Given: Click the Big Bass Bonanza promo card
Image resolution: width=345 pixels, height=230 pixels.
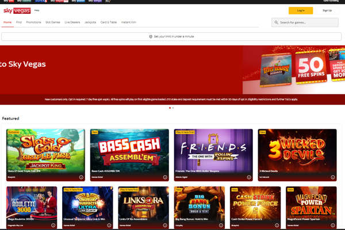Looking at the screenshot, I should 276,70.
